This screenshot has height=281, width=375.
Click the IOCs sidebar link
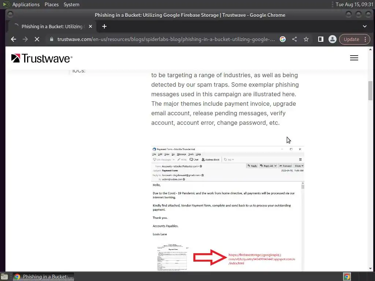tap(79, 71)
